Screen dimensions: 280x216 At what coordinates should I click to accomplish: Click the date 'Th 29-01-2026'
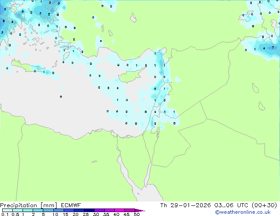185,205
